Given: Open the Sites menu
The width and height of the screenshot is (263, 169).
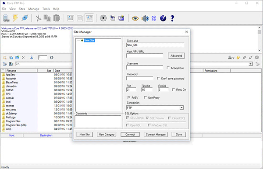Looking at the screenshot, I should pyautogui.click(x=22, y=9).
